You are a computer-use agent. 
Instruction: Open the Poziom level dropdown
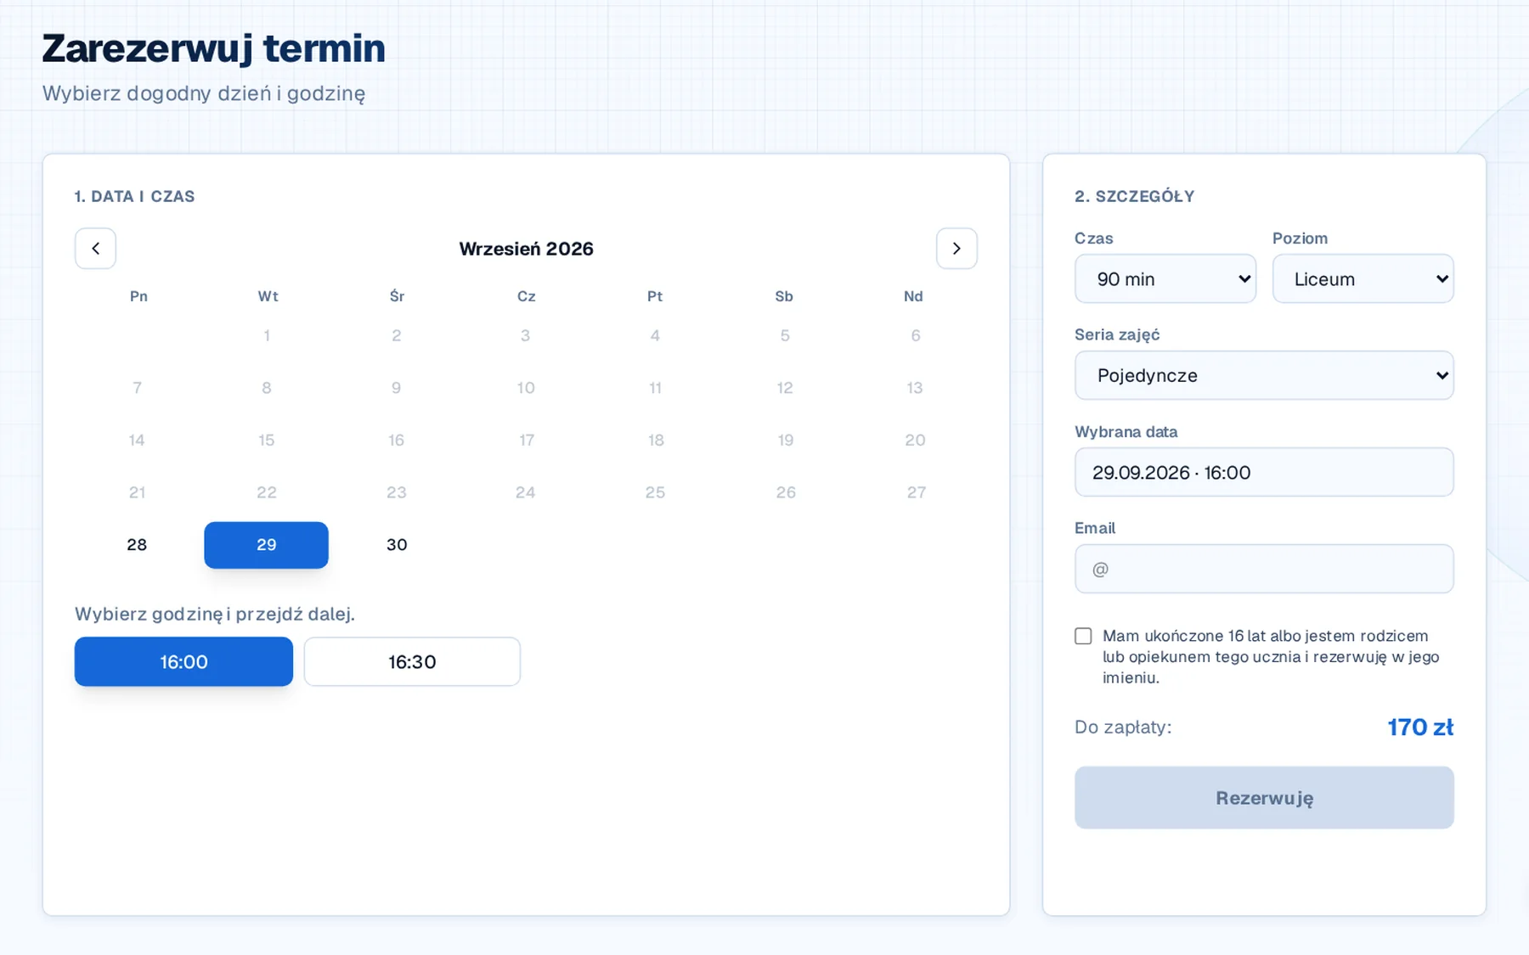(1363, 278)
